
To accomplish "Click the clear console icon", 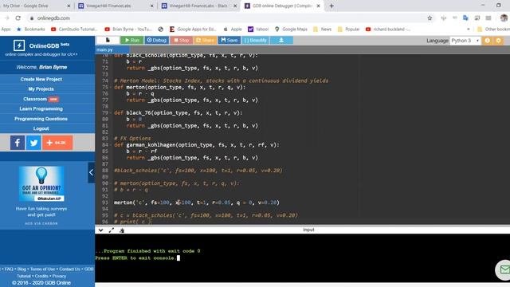I will (122, 230).
